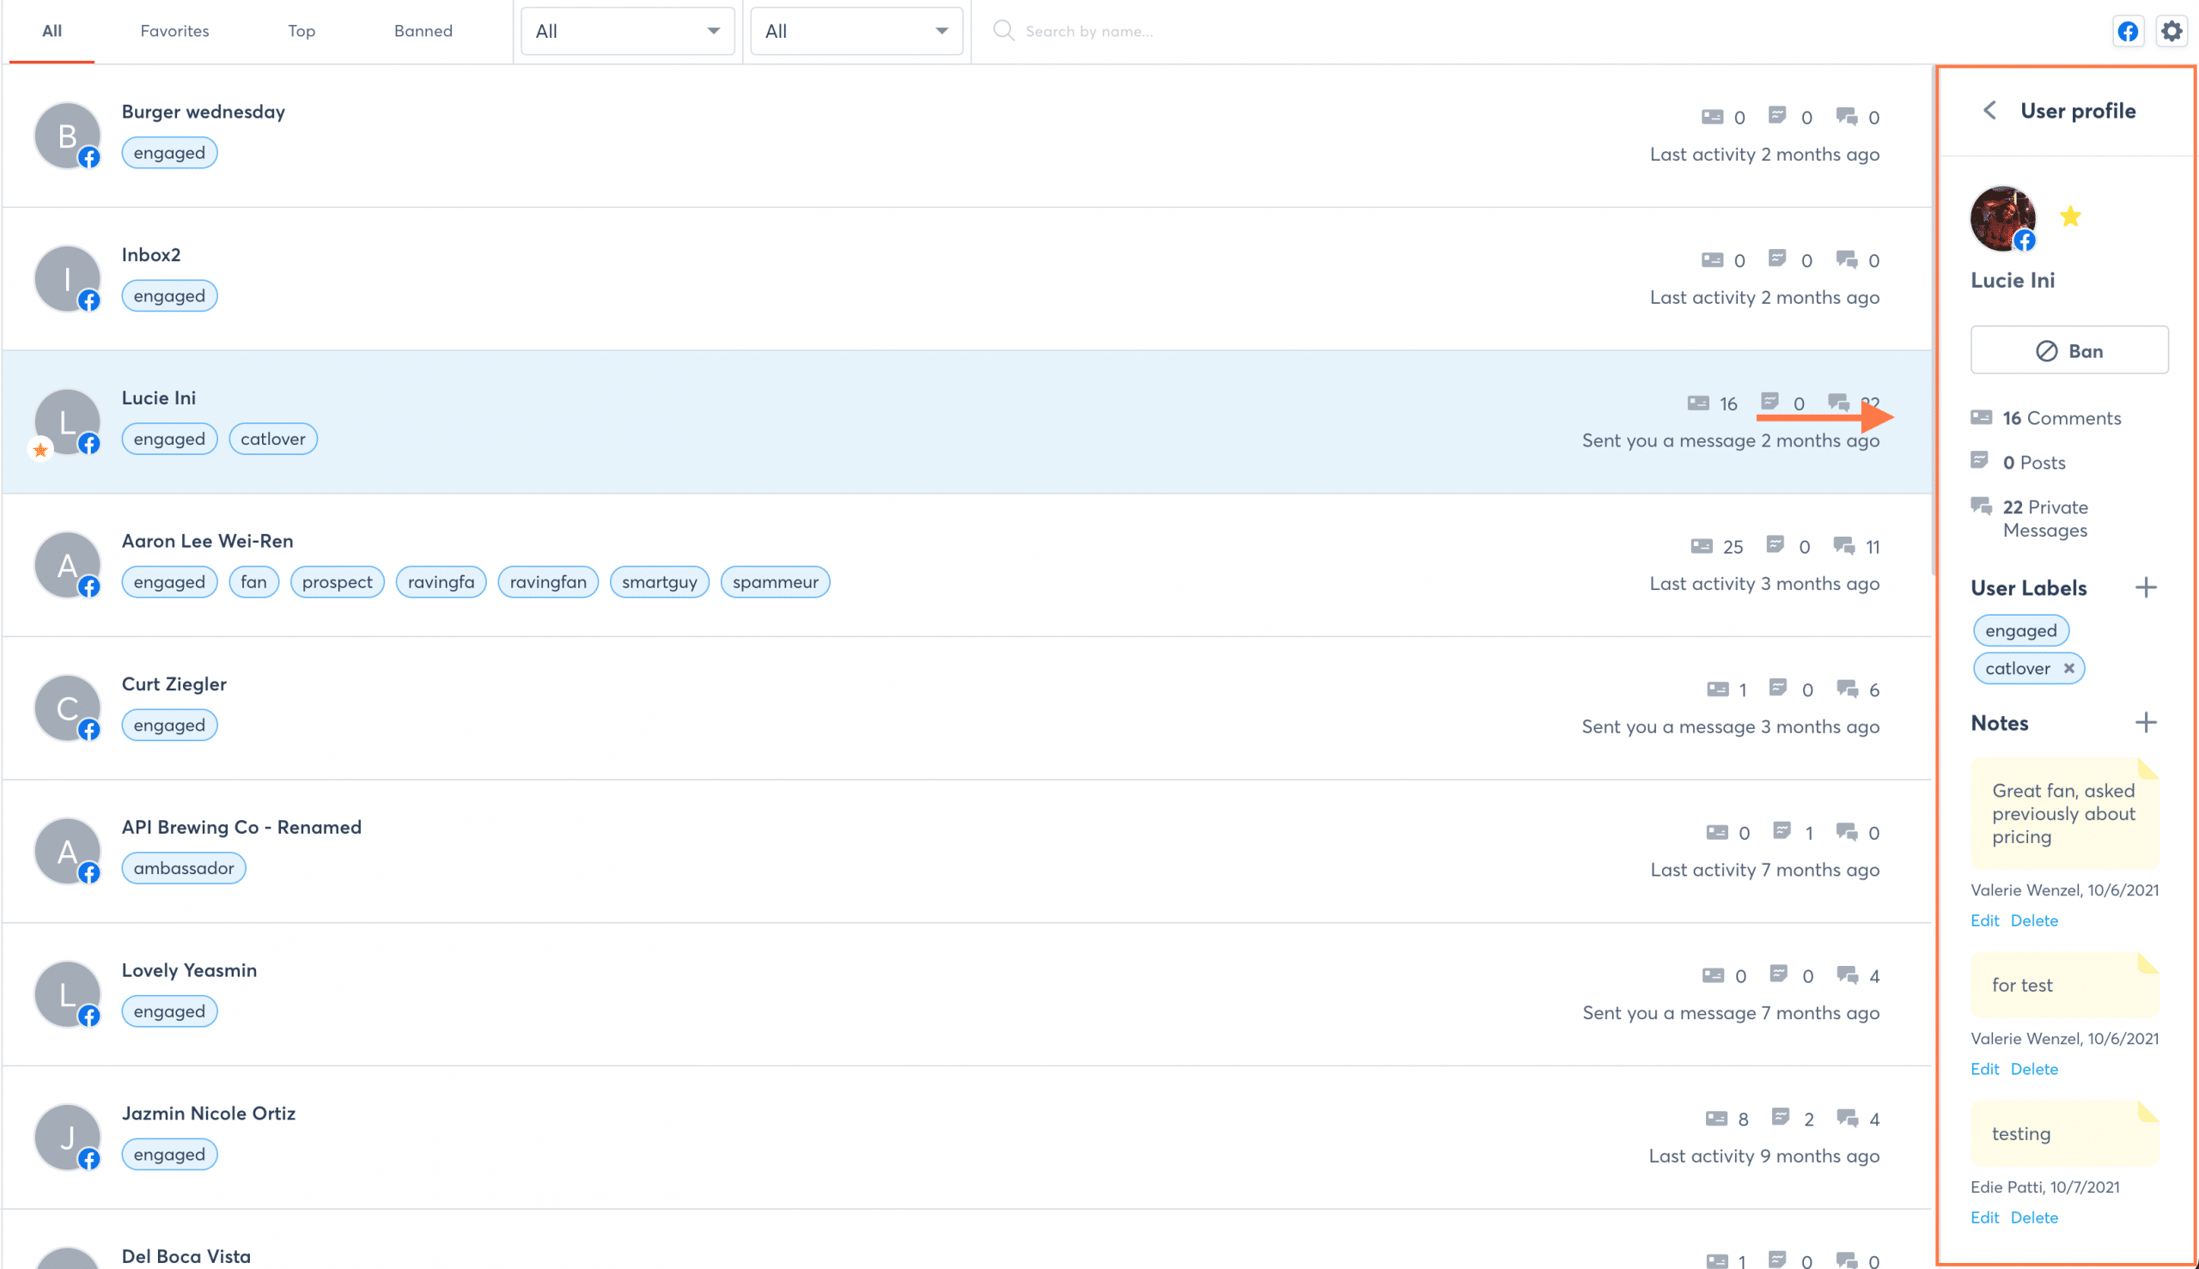Screen dimensions: 2199x1269
Task: Open the Jazmin Nicole Ortiz user row
Action: (966, 1137)
